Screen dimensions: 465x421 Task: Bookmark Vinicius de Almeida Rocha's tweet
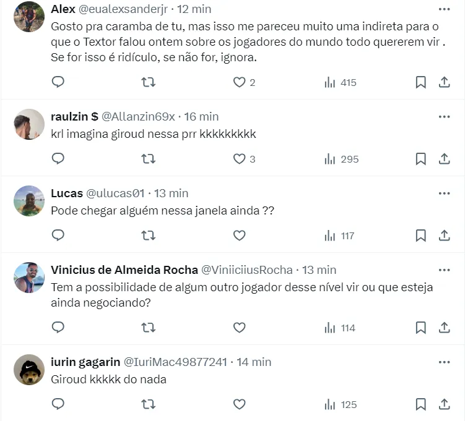pos(421,328)
